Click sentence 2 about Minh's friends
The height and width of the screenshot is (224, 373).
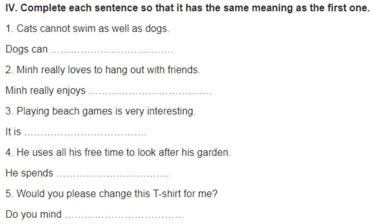(102, 70)
